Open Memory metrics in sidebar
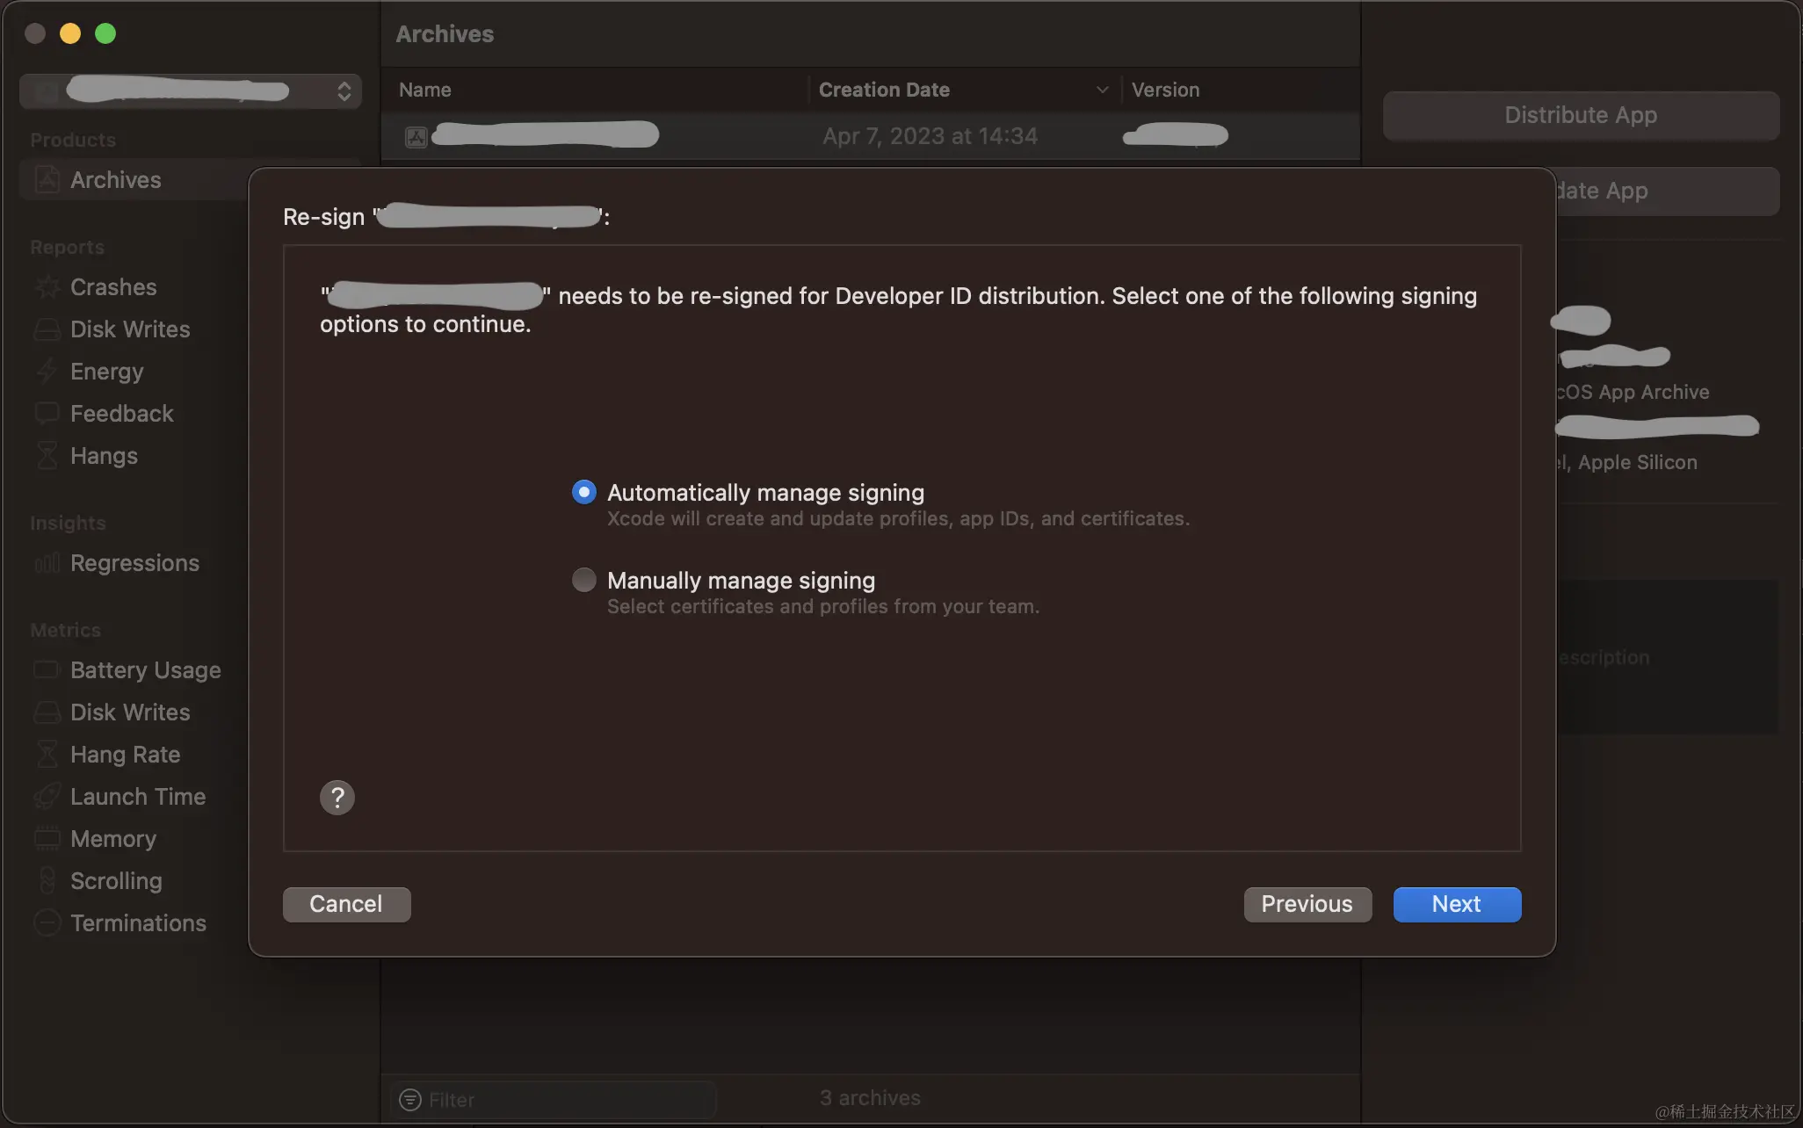 tap(113, 839)
